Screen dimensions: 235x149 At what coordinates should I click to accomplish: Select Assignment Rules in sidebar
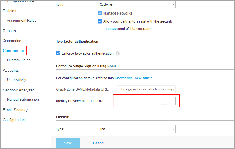click(x=21, y=21)
